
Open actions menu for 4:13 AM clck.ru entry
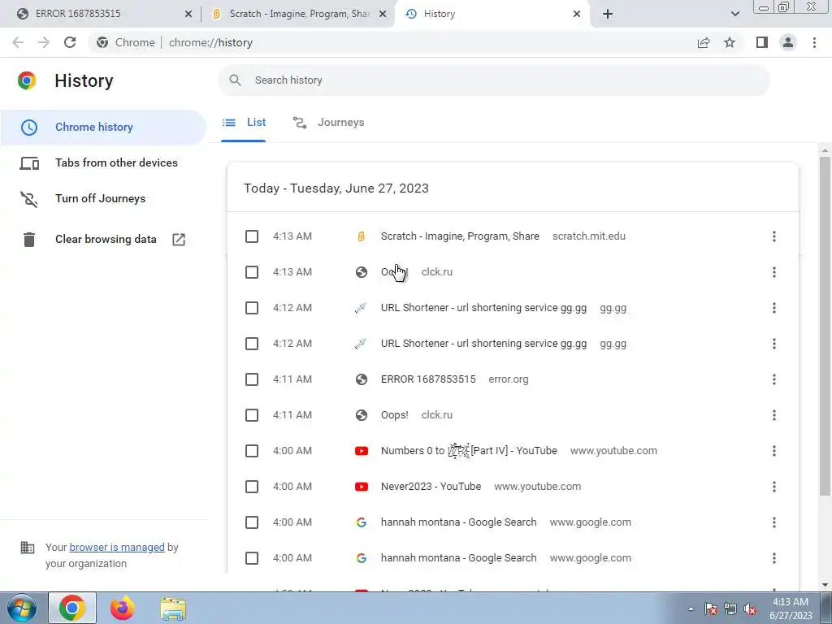(x=774, y=272)
